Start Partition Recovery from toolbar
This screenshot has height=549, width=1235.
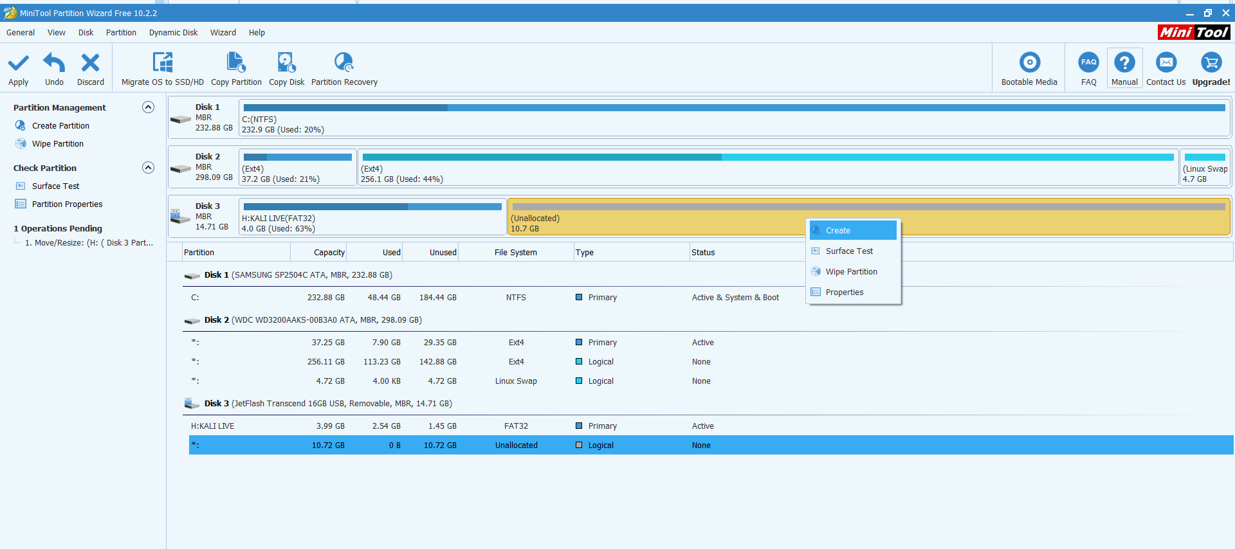tap(344, 63)
